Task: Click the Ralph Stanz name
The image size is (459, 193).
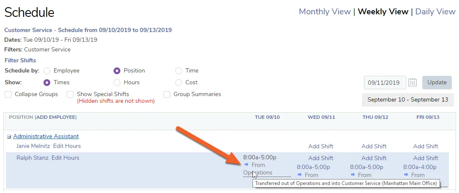Action: click(32, 158)
